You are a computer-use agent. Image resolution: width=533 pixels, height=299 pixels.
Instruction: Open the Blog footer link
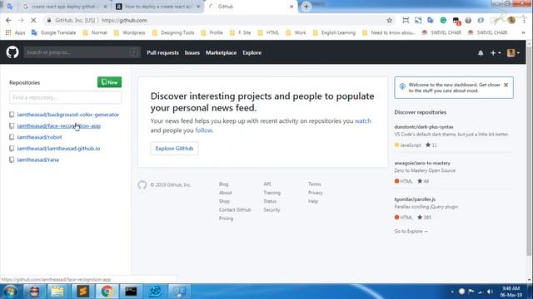[x=223, y=184]
